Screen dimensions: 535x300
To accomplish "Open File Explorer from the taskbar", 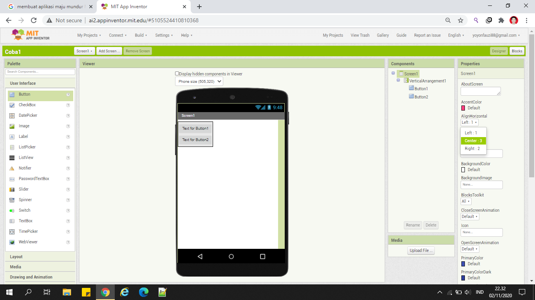I will tap(67, 292).
